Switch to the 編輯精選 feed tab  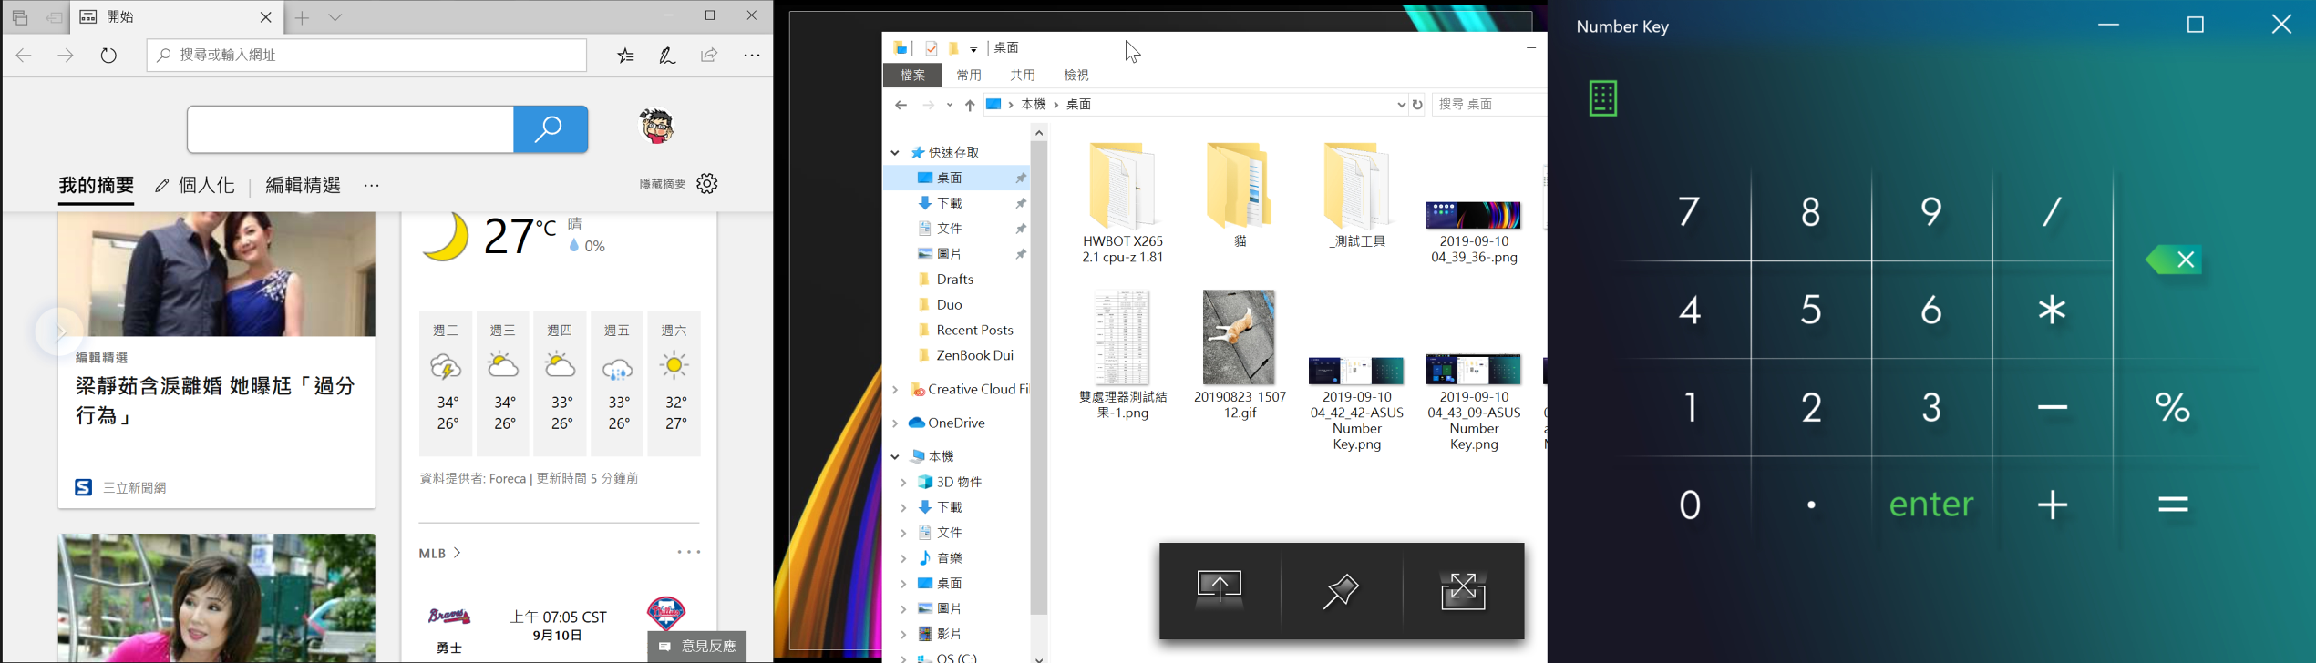coord(303,185)
